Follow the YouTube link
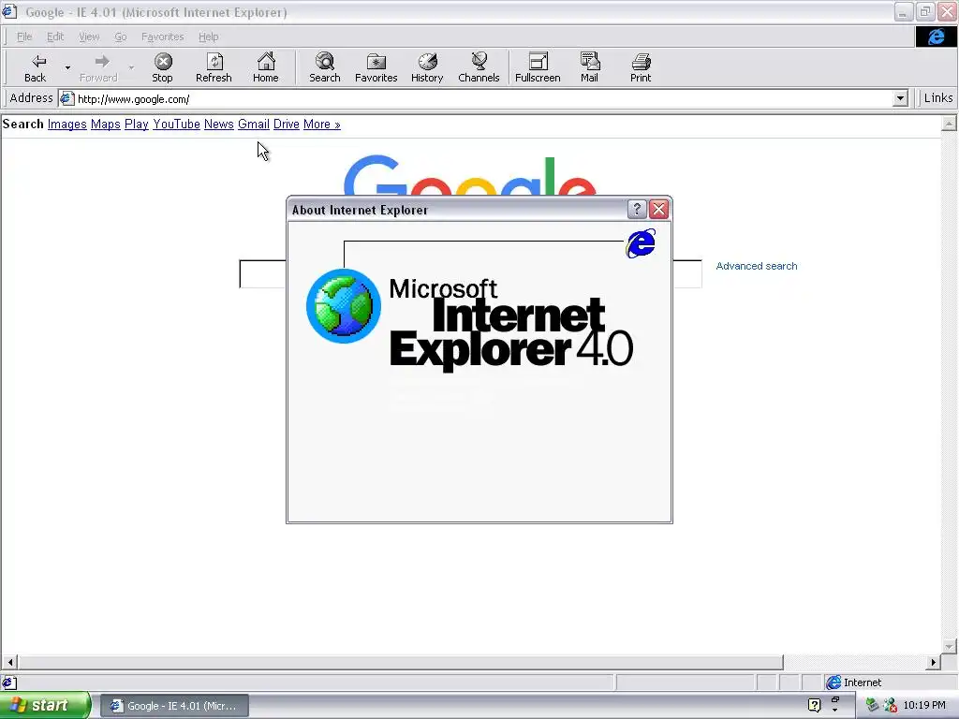Image resolution: width=959 pixels, height=719 pixels. pos(176,125)
